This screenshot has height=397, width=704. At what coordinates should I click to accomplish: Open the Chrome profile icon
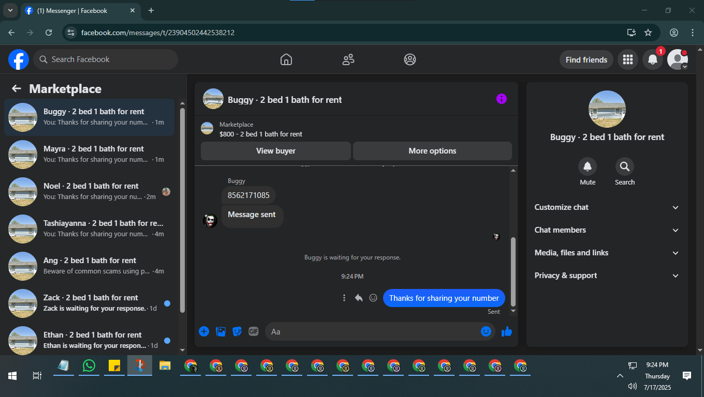(674, 33)
